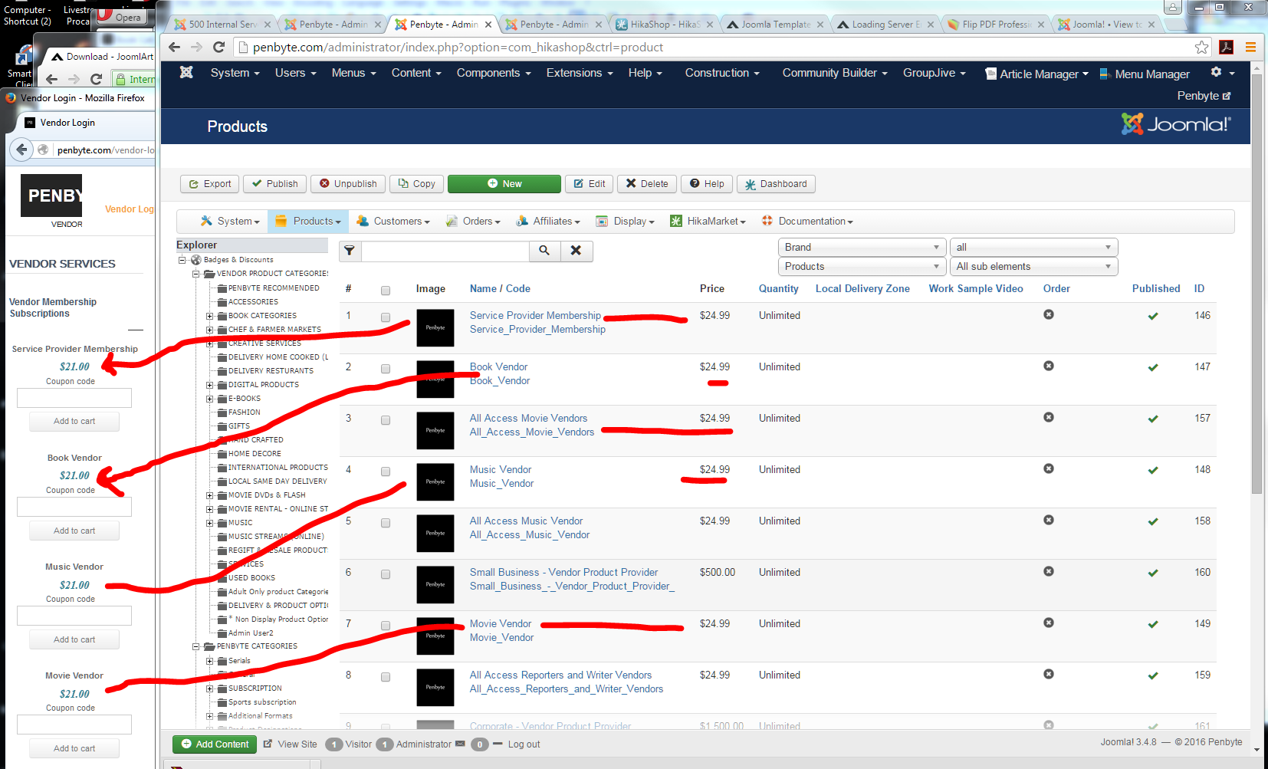Open the Brand dropdown filter
Viewport: 1268px width, 769px height.
pos(862,247)
